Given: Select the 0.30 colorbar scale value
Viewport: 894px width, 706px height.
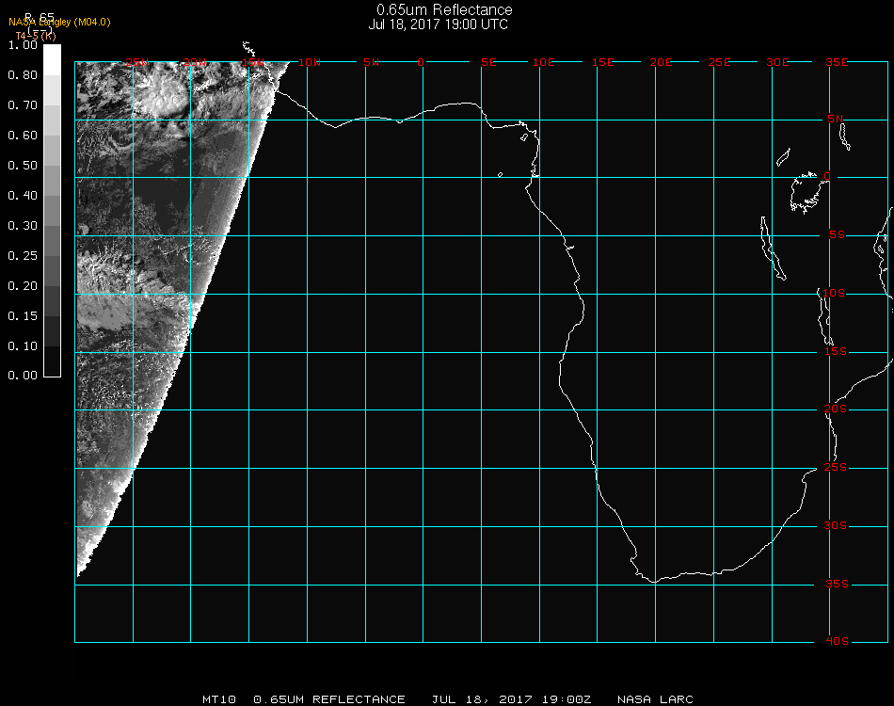Looking at the screenshot, I should pos(23,227).
